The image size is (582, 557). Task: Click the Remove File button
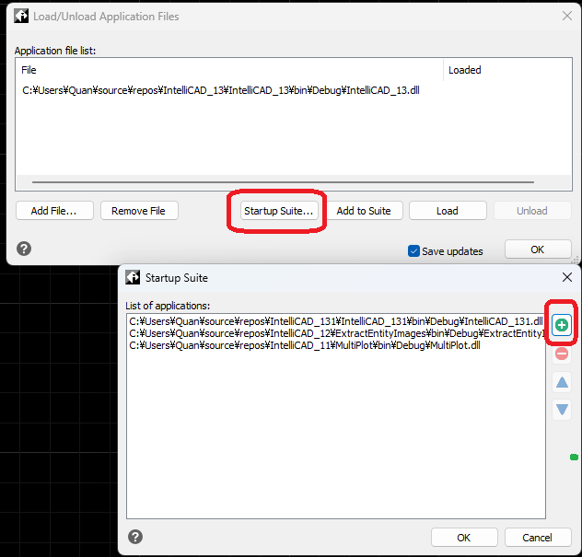[139, 211]
